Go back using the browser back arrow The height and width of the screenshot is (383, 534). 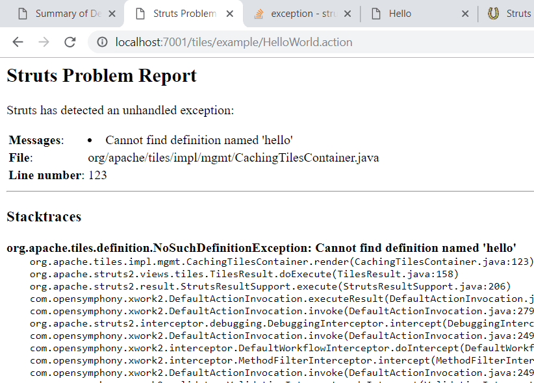coord(18,42)
